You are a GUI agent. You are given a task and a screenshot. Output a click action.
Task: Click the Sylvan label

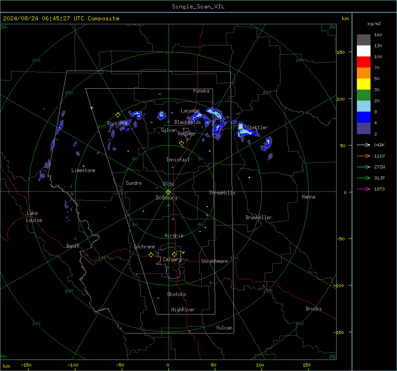point(169,130)
